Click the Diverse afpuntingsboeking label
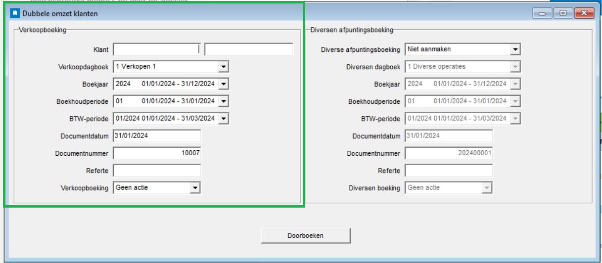602x263 pixels. click(x=361, y=50)
